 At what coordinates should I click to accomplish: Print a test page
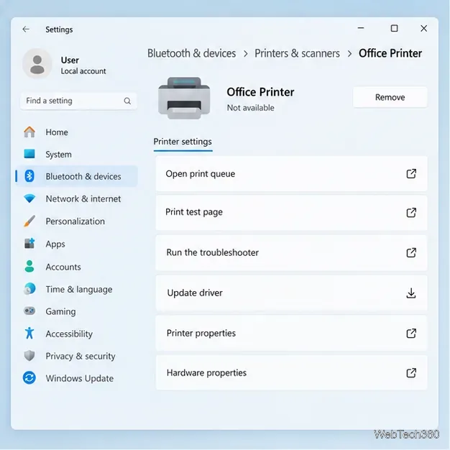coord(291,213)
